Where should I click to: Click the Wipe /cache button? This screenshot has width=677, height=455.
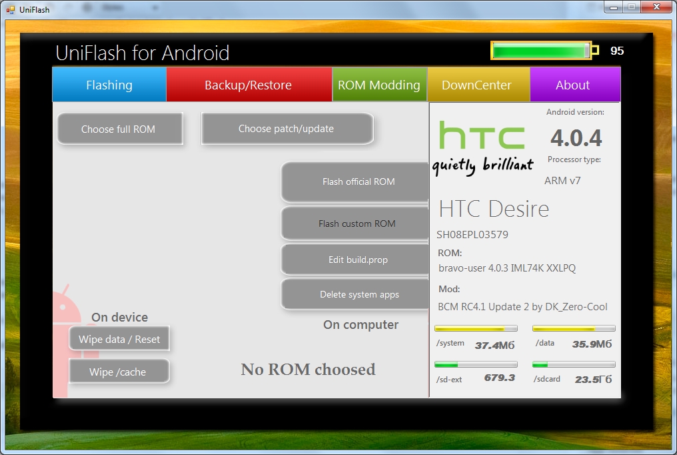pos(119,371)
